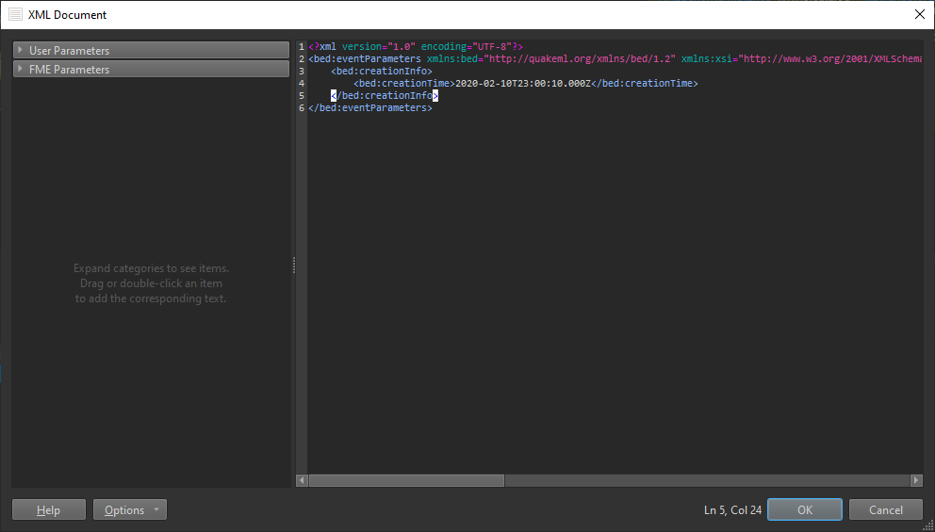Close the XML Document dialog

click(x=920, y=15)
